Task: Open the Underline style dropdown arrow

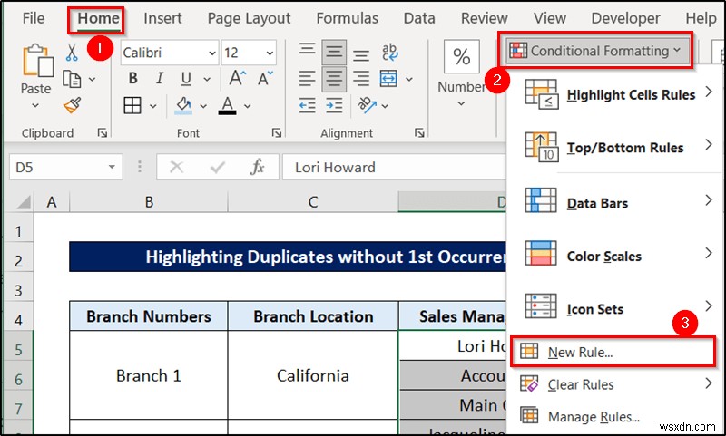Action: pos(207,79)
